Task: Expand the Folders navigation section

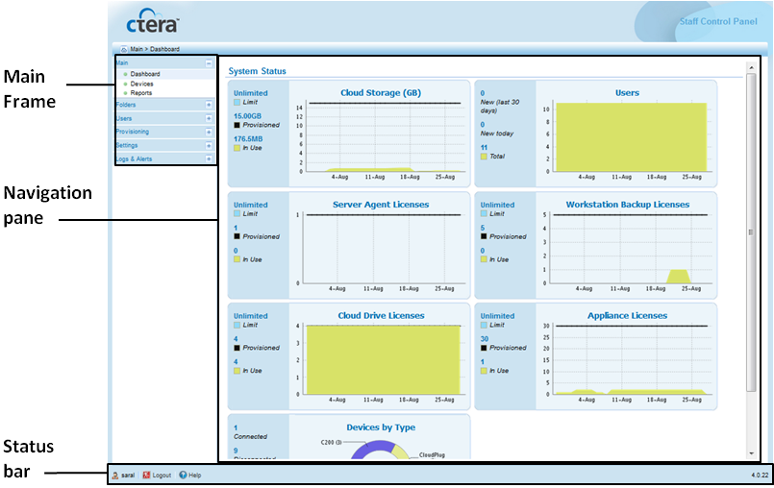Action: (x=209, y=105)
